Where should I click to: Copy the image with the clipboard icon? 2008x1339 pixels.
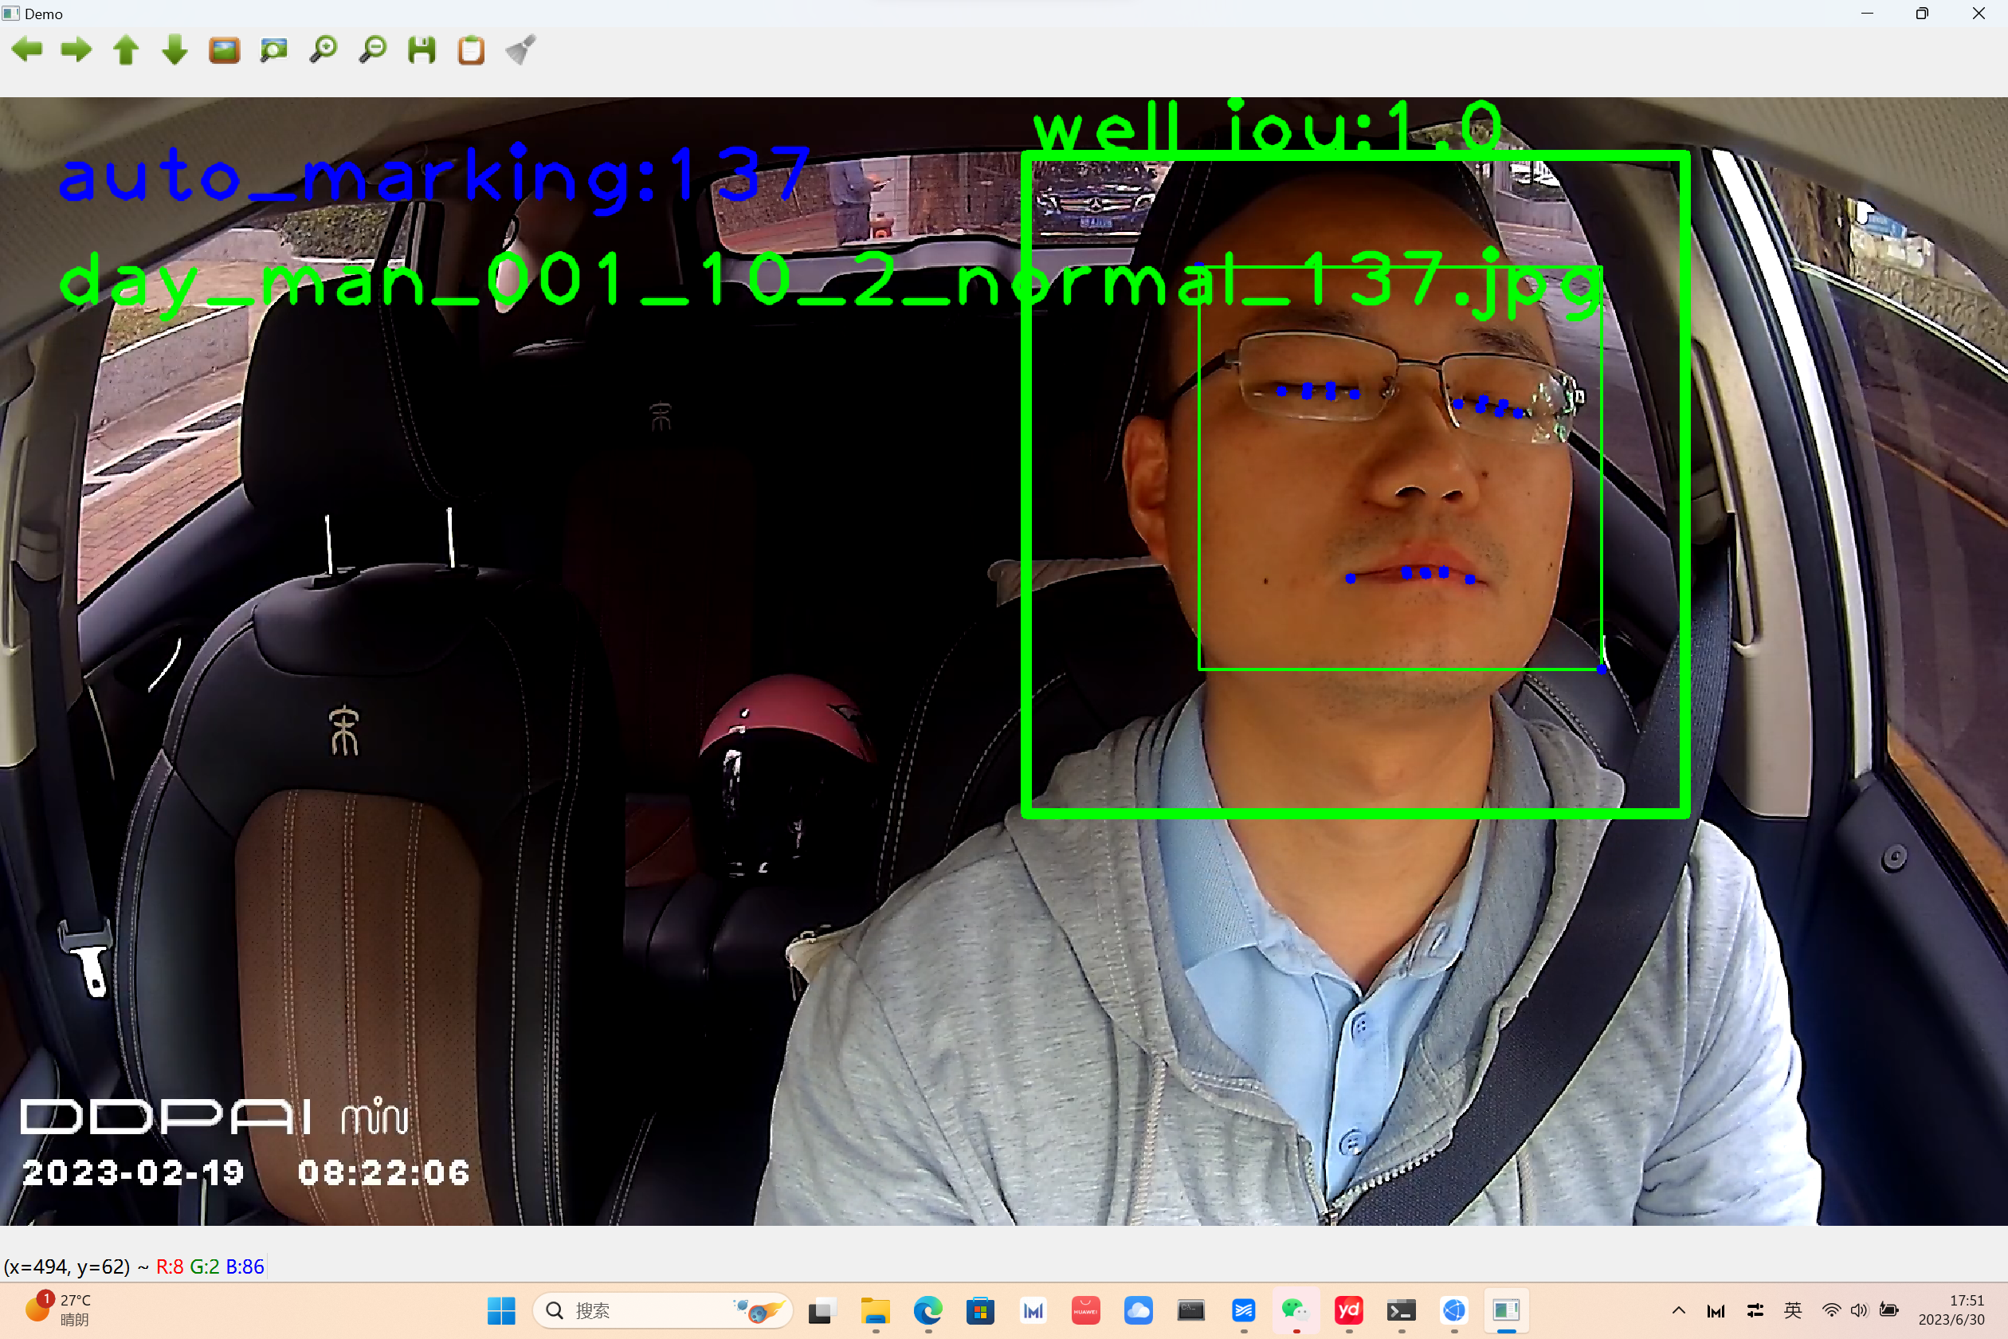point(471,49)
